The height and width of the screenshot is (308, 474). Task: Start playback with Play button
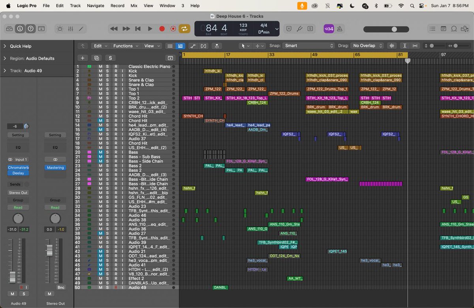pos(150,29)
